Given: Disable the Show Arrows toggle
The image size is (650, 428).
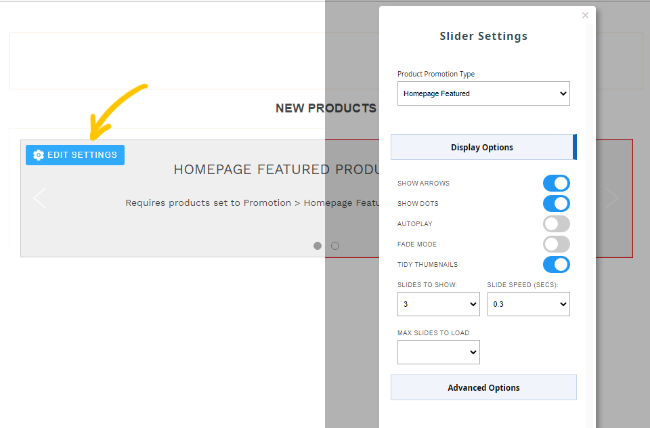Looking at the screenshot, I should tap(556, 184).
